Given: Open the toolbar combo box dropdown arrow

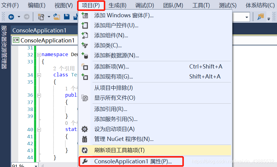Looking at the screenshot, I should pos(247,17).
